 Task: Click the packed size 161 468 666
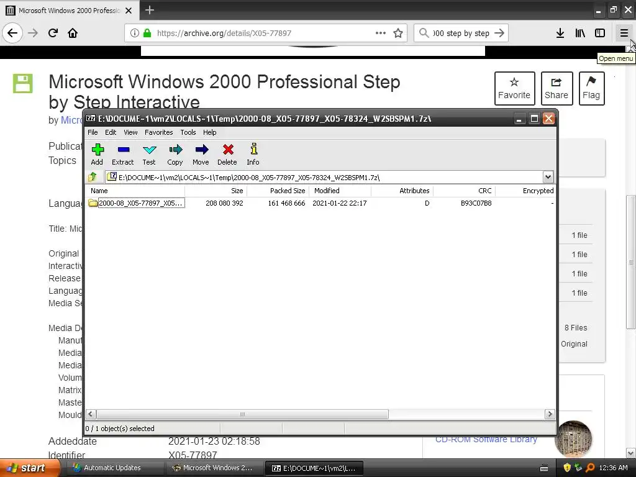point(286,203)
